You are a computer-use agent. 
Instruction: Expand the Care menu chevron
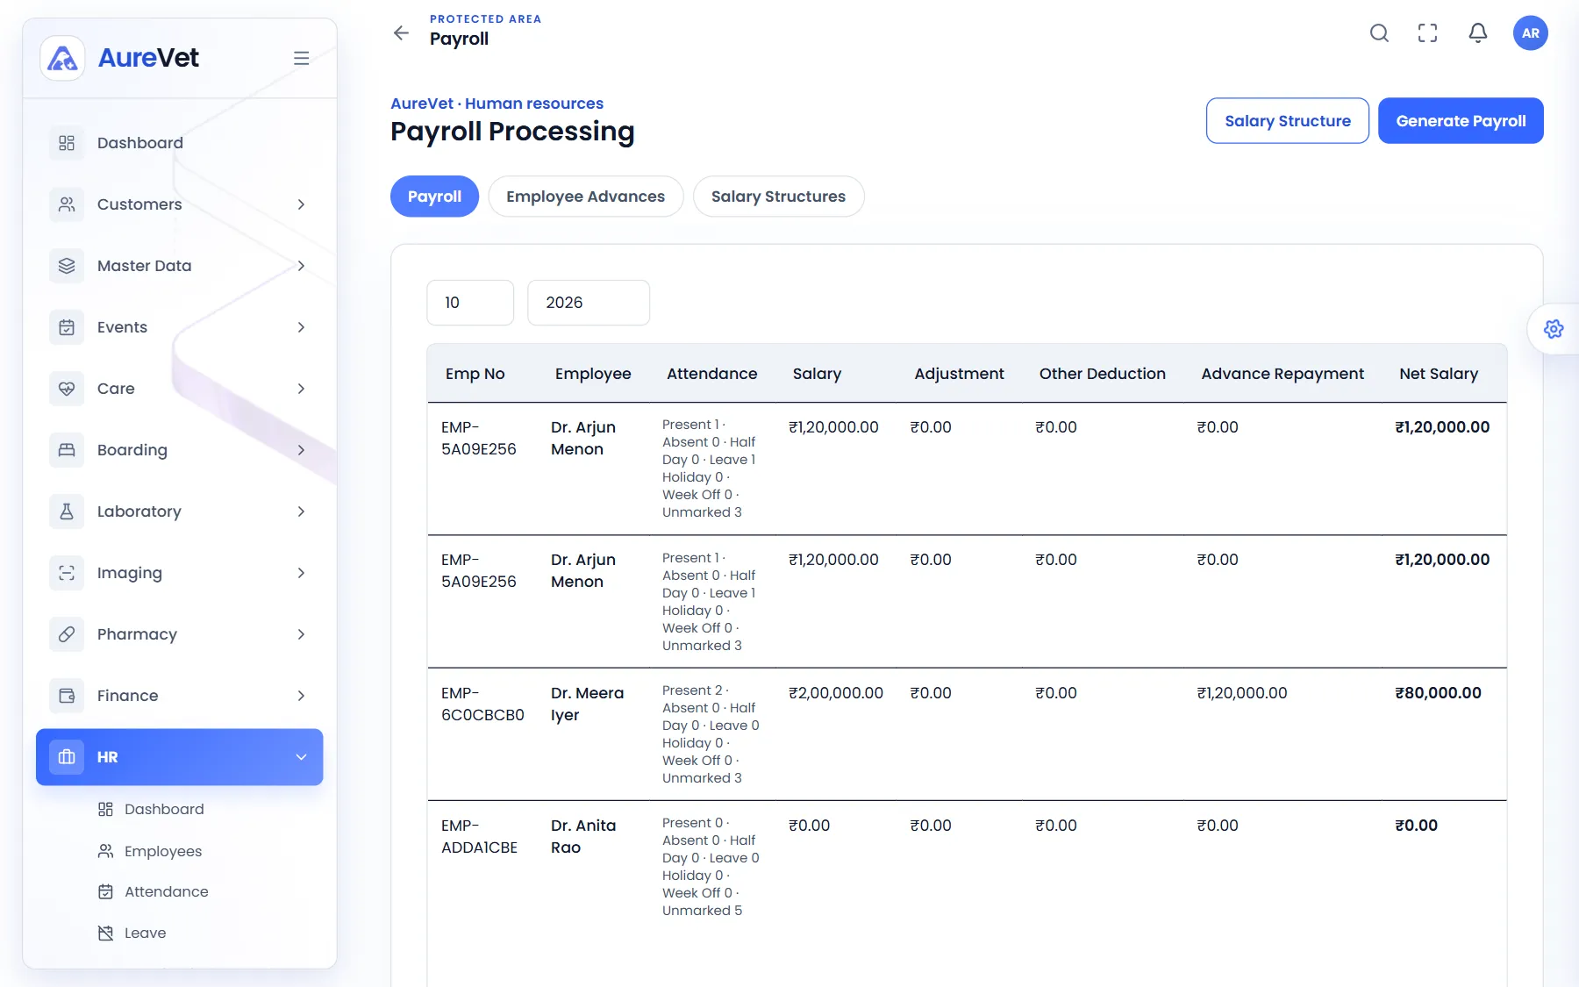coord(301,389)
